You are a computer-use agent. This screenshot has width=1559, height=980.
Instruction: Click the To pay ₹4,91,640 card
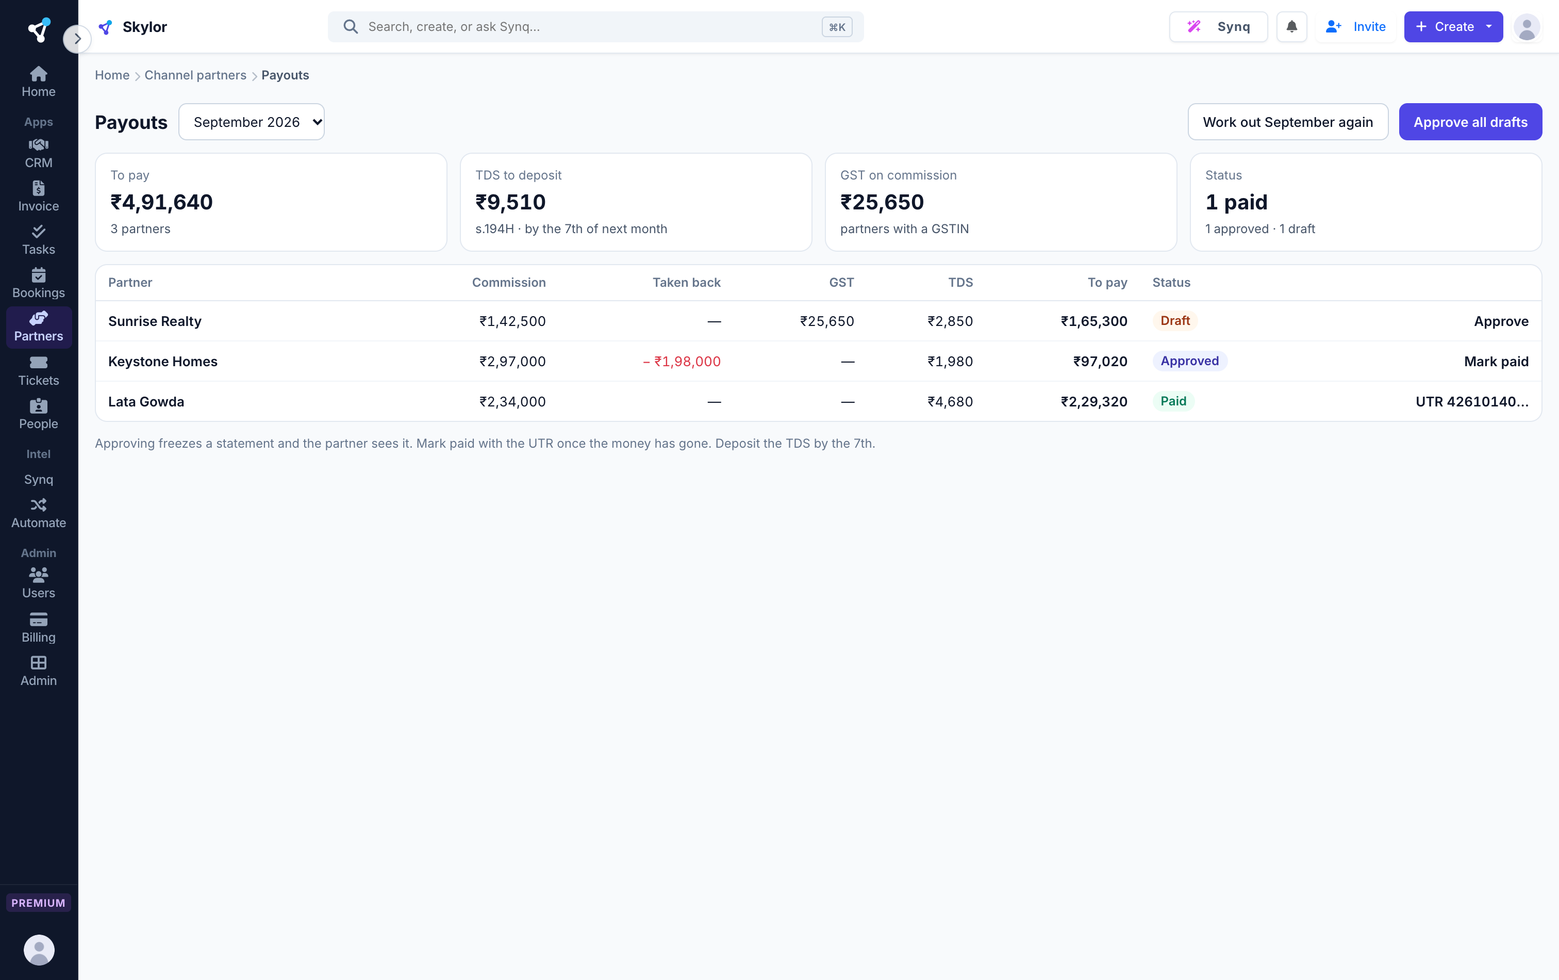click(x=271, y=202)
